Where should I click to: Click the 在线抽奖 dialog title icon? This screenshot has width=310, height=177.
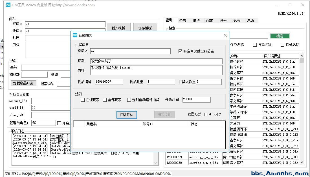coord(75,35)
